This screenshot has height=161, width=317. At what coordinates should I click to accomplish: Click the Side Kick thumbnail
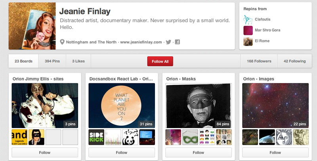pos(96,137)
